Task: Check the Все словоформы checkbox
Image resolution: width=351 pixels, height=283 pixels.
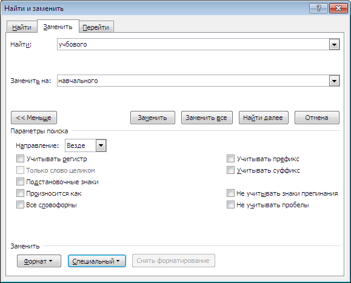Action: coord(20,205)
